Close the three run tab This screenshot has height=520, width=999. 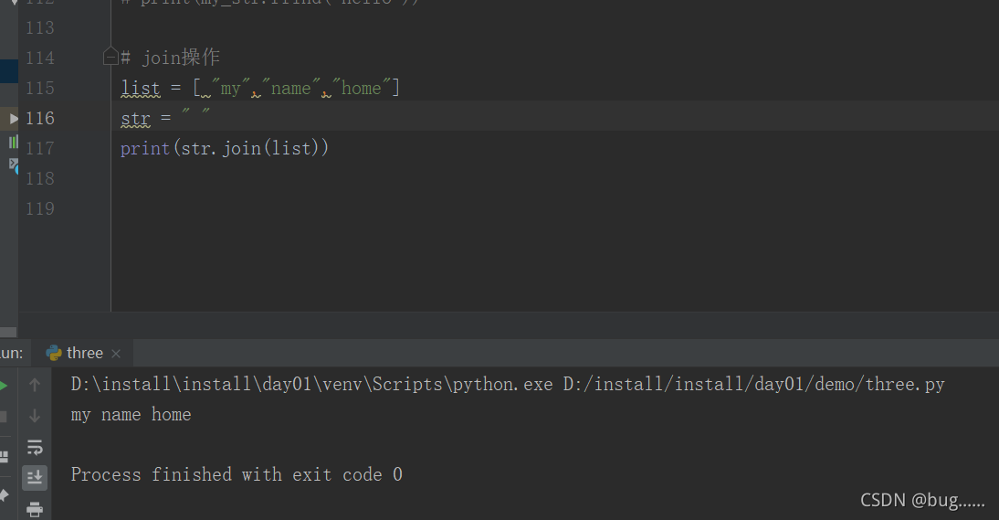[116, 354]
